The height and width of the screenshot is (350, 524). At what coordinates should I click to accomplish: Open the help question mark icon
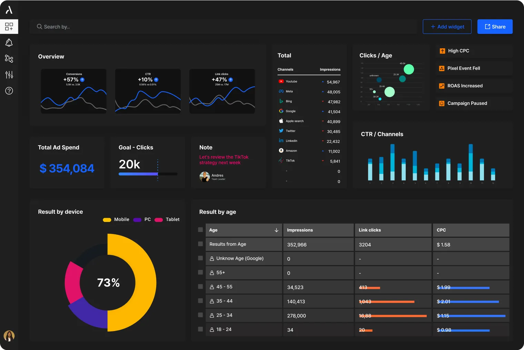[x=9, y=91]
